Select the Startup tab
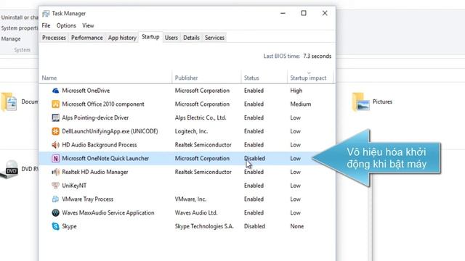The height and width of the screenshot is (261, 465). coord(150,37)
